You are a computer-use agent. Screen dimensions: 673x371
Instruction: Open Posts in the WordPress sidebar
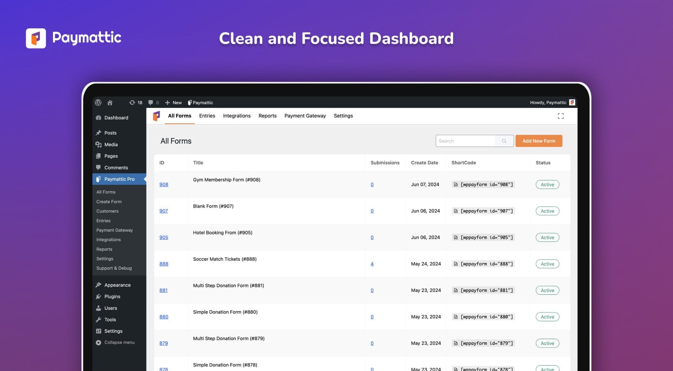click(x=119, y=133)
